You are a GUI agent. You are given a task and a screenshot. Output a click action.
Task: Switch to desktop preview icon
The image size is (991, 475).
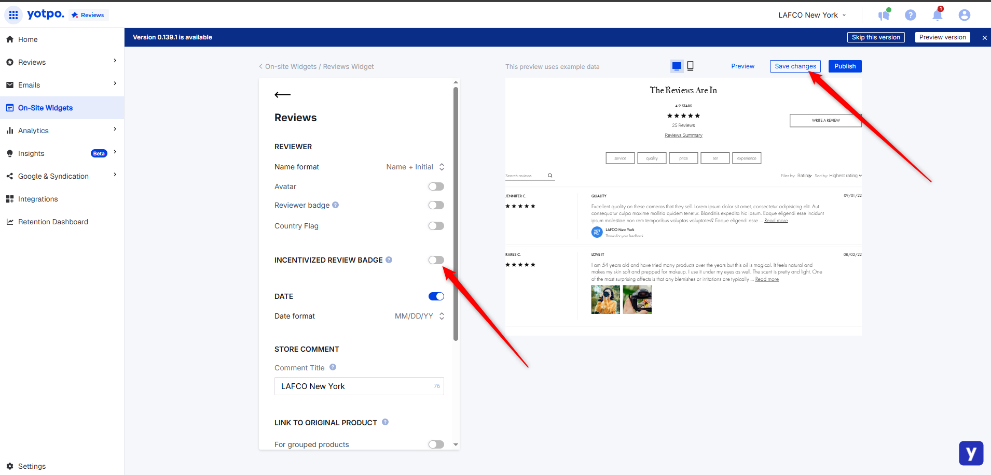677,66
